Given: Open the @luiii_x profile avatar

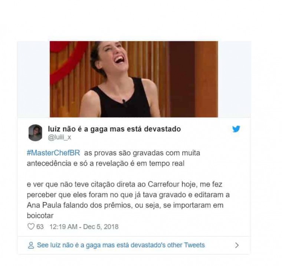Looking at the screenshot, I should click(x=35, y=132).
